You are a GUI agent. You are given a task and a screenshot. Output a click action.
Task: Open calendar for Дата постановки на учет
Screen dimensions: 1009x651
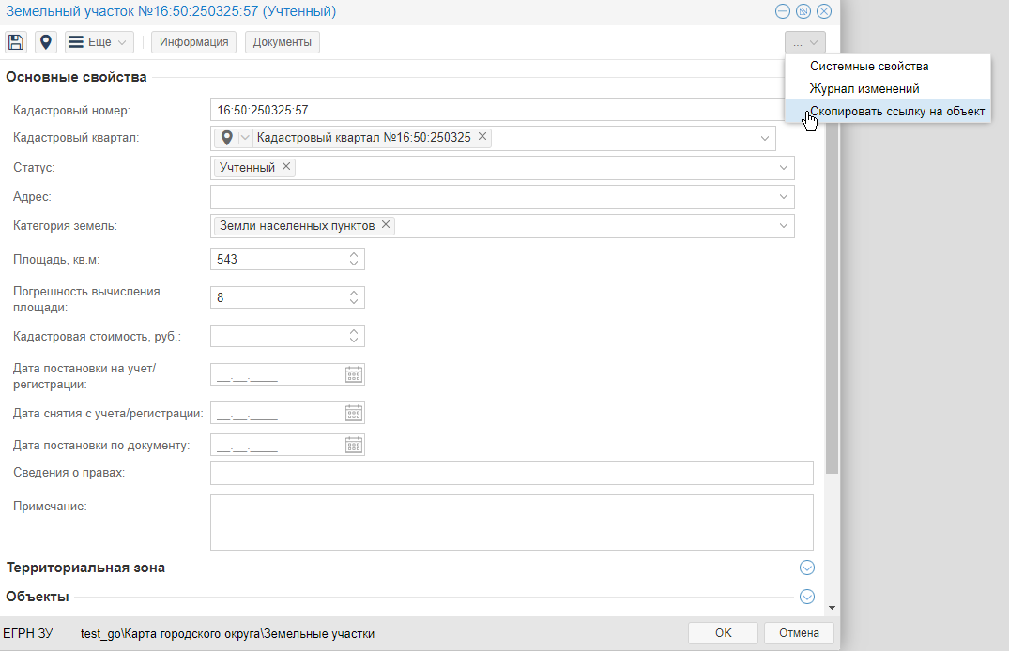point(354,374)
